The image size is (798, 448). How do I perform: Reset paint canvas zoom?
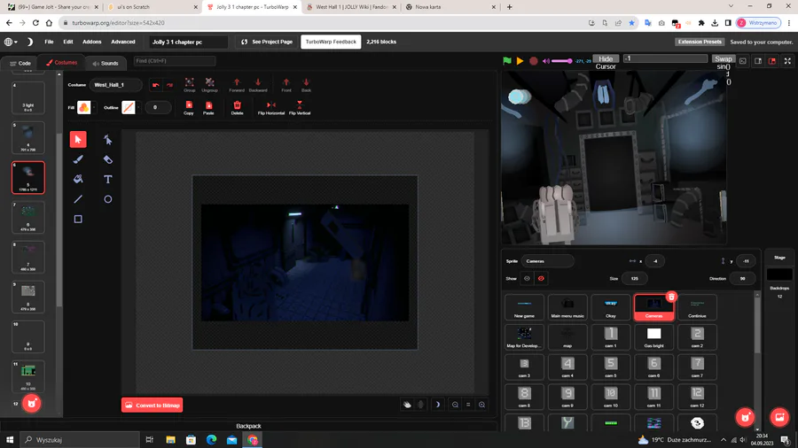click(x=468, y=405)
